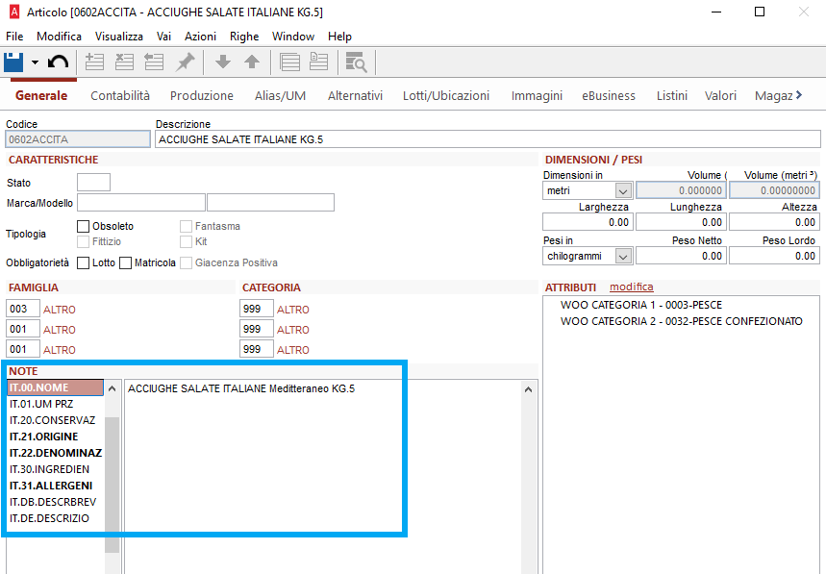Click the blue Save floppy disk icon
The image size is (826, 574).
click(x=13, y=62)
